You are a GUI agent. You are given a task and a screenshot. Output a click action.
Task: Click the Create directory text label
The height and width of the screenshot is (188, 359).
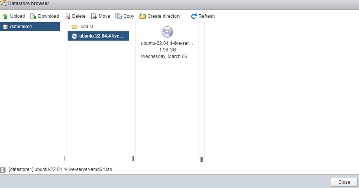point(164,16)
